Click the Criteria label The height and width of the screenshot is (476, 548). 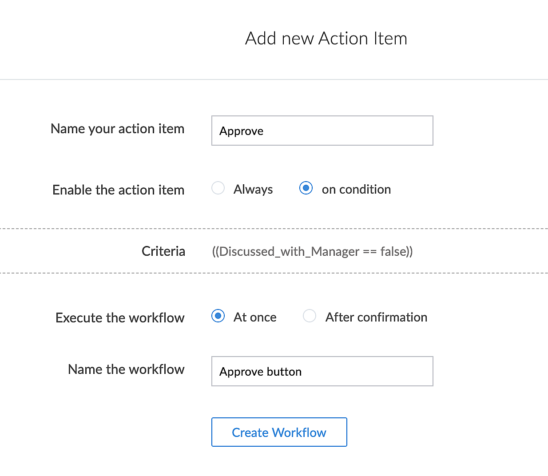click(163, 251)
